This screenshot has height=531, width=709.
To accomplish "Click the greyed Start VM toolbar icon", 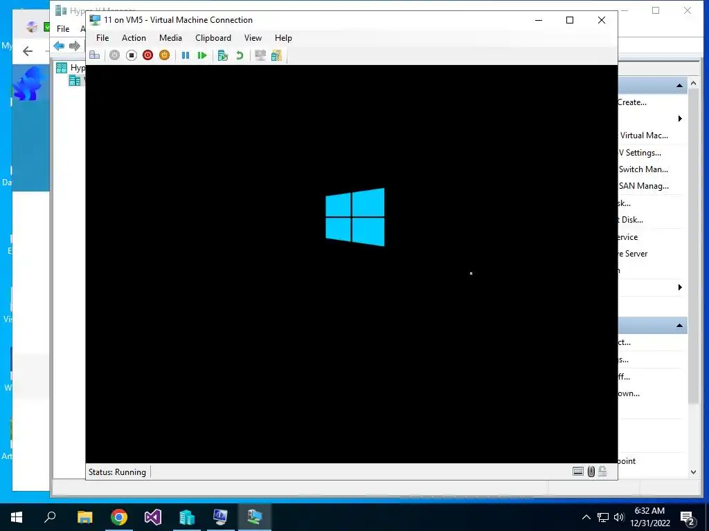I will click(x=114, y=55).
